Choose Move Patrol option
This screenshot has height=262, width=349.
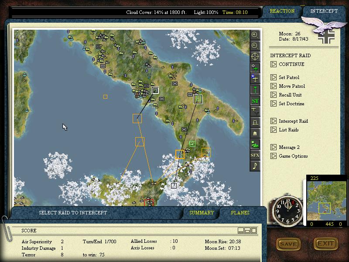(x=288, y=86)
